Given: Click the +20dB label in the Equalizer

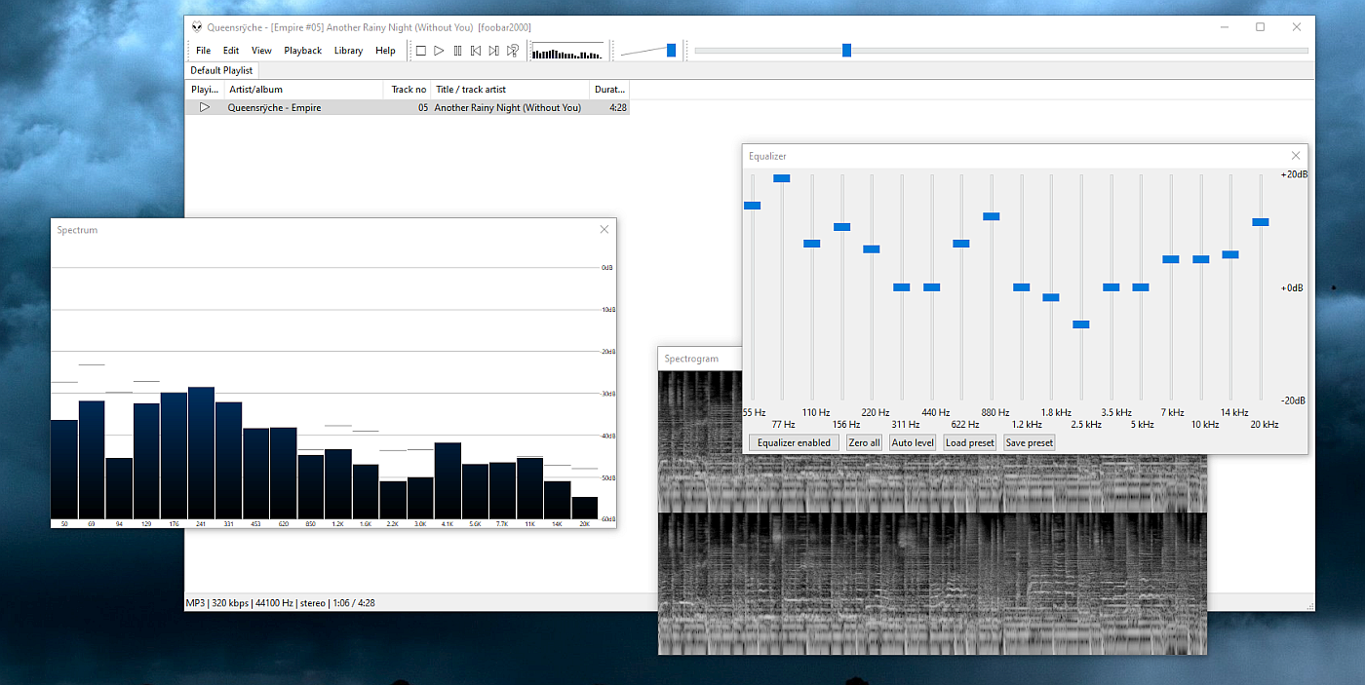Looking at the screenshot, I should [x=1294, y=174].
